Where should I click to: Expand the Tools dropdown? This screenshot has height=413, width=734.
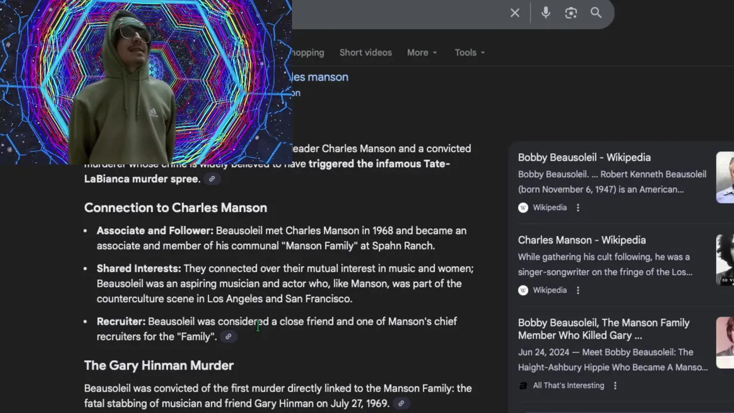click(x=470, y=52)
